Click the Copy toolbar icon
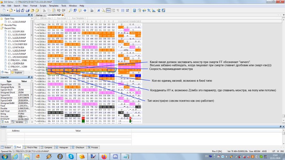Image resolution: width=285 pixels, height=160 pixels. 49,10
